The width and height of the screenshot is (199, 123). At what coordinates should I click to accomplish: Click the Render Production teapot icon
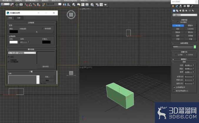tap(105, 5)
